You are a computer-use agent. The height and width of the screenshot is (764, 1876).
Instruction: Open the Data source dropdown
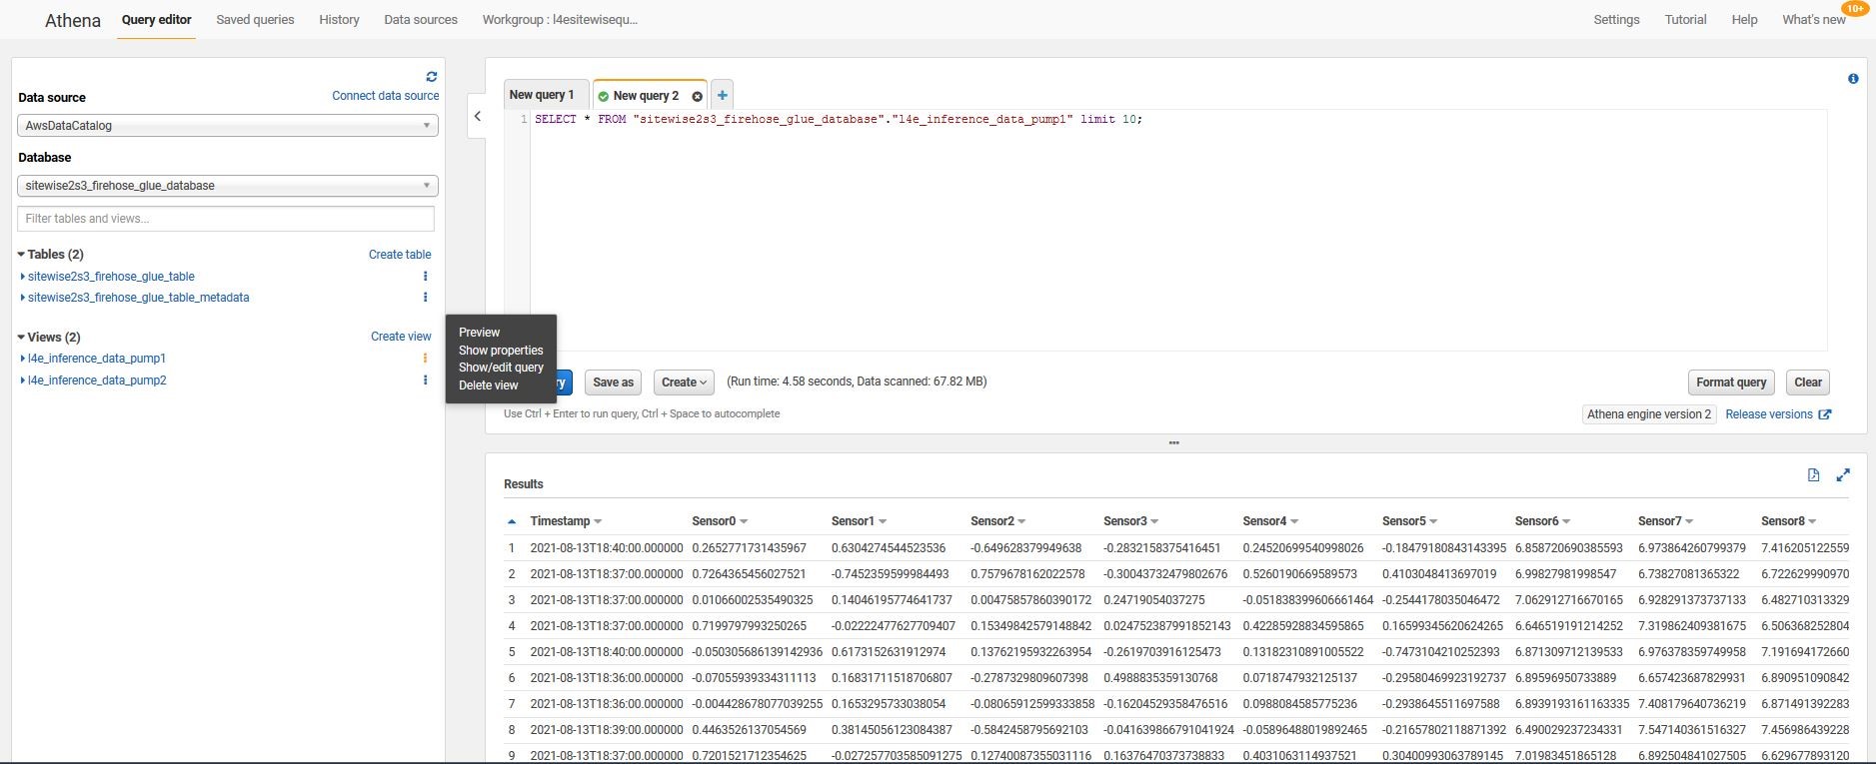[x=228, y=126]
